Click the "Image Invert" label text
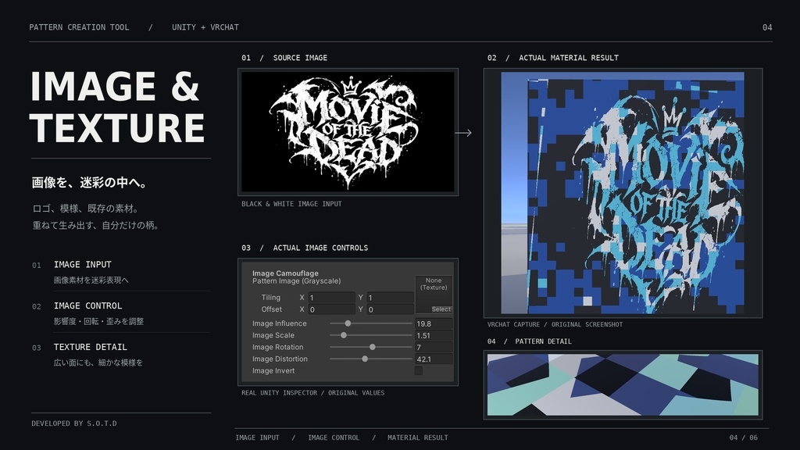This screenshot has height=450, width=800. pos(273,371)
